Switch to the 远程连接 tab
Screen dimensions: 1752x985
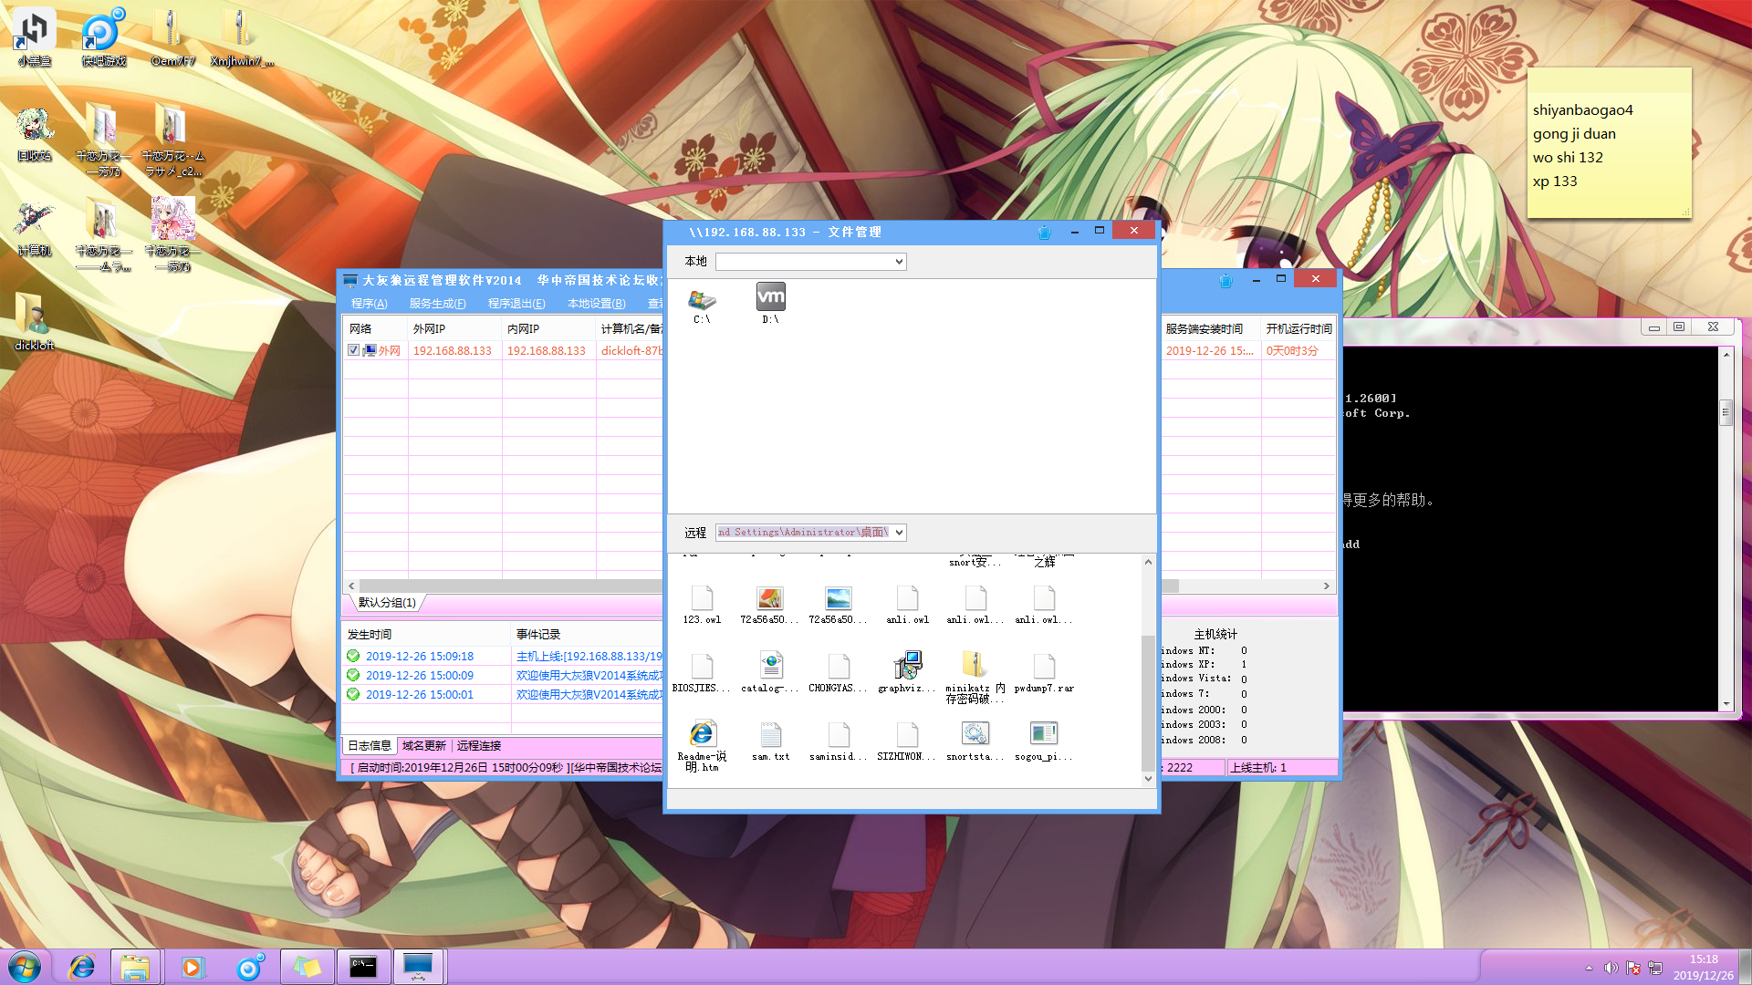pos(478,746)
